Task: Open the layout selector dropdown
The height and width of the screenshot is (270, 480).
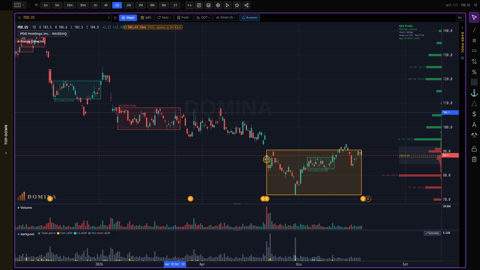Action: (x=19, y=5)
